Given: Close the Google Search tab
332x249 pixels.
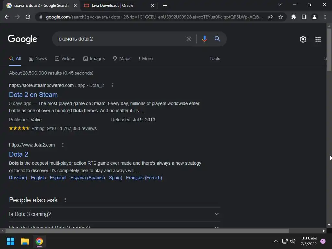Looking at the screenshot, I should [x=75, y=6].
